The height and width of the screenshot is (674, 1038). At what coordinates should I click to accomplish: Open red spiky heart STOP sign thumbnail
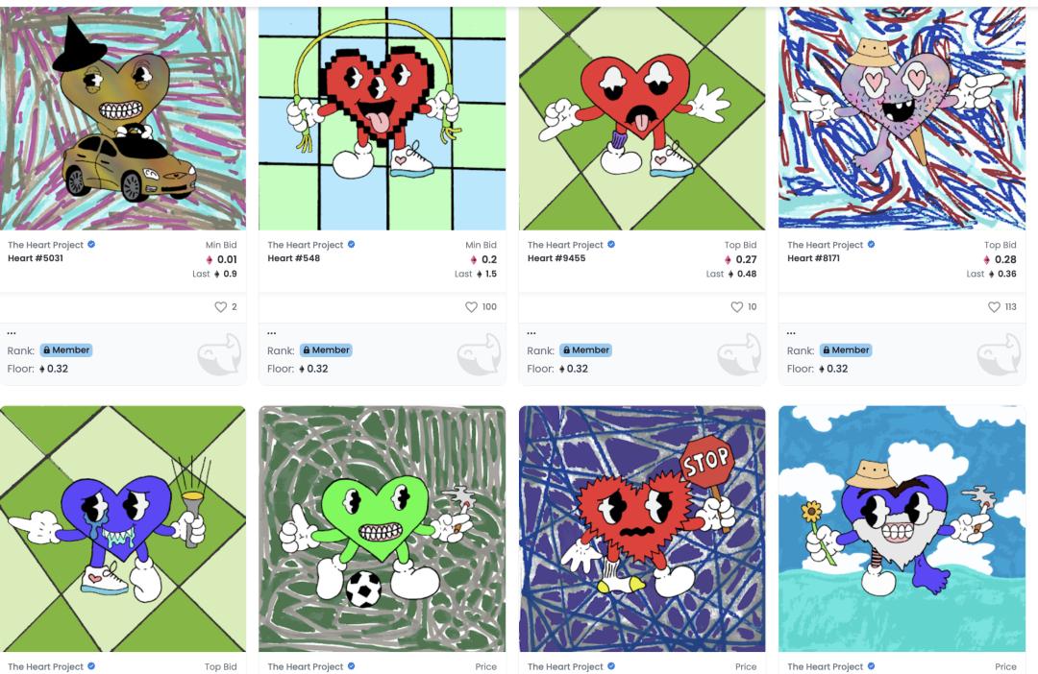[642, 528]
